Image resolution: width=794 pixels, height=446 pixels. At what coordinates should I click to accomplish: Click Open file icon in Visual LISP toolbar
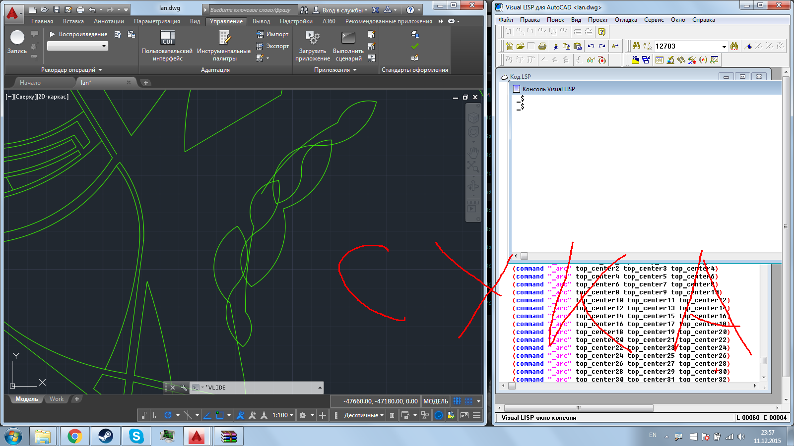pyautogui.click(x=520, y=46)
